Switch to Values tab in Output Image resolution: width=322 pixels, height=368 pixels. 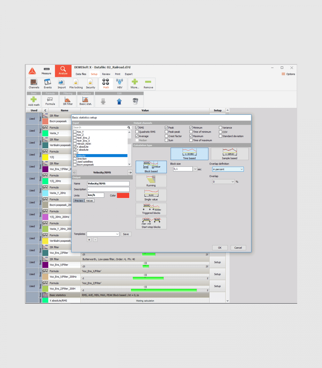coord(89,201)
